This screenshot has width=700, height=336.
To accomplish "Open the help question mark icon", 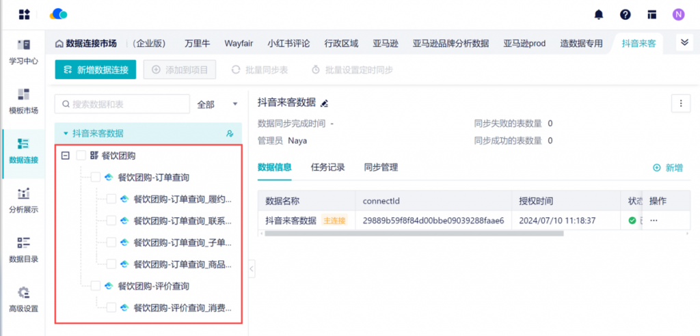I will coord(625,15).
